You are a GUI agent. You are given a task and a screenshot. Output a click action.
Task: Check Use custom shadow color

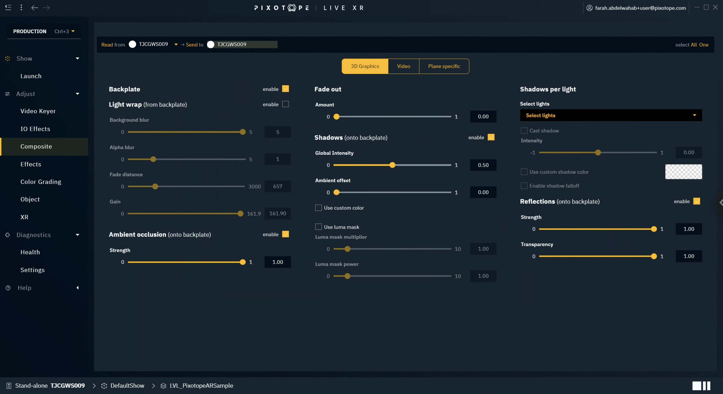point(524,172)
